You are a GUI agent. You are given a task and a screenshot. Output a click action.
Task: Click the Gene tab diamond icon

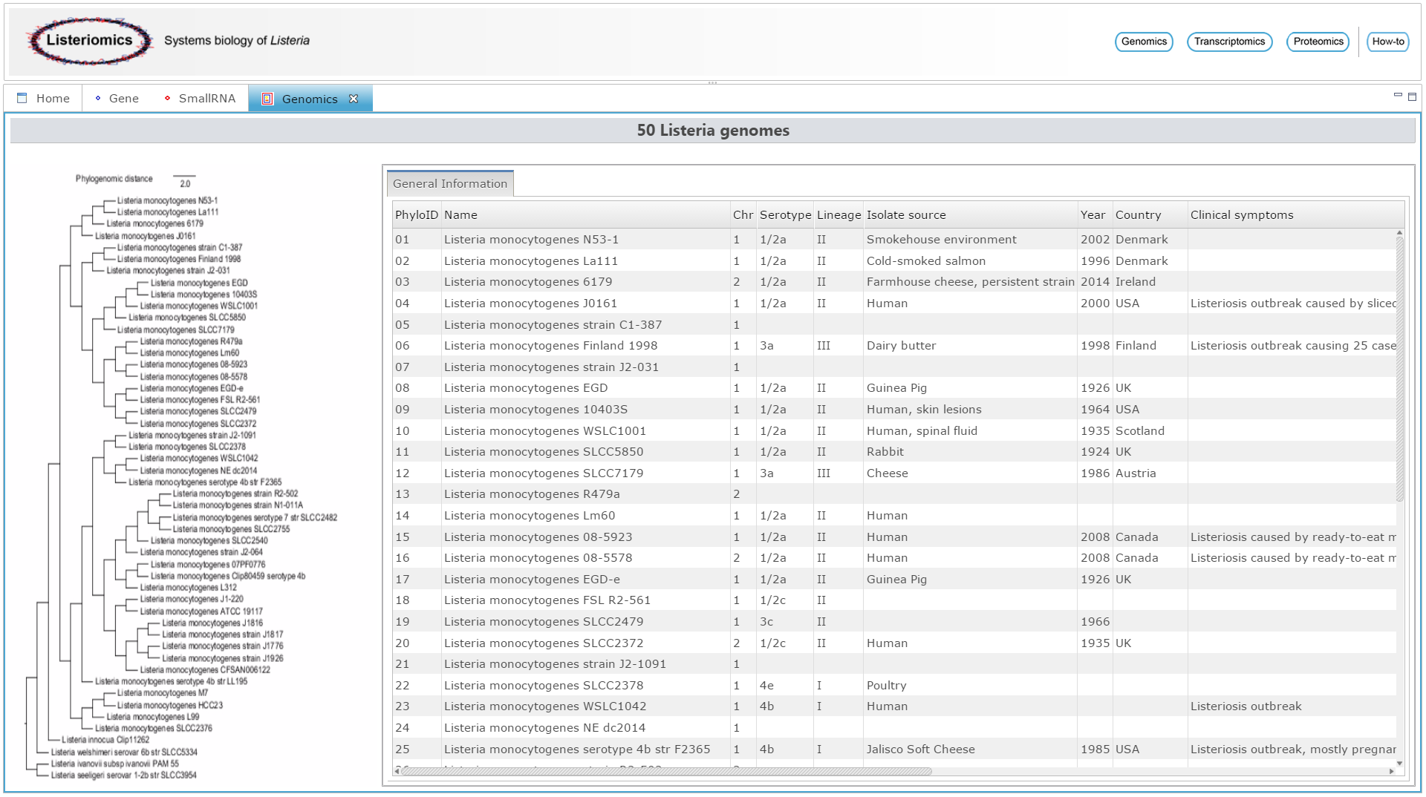[98, 98]
